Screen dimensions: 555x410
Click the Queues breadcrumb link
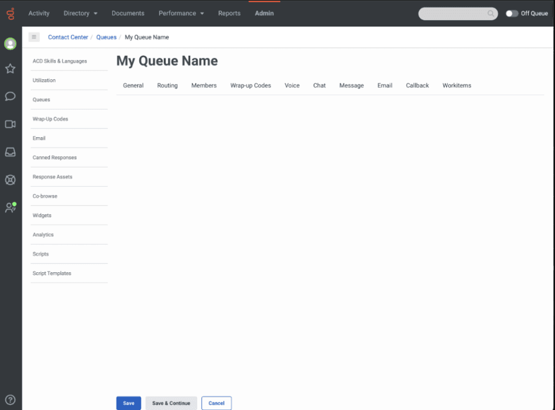(x=106, y=37)
